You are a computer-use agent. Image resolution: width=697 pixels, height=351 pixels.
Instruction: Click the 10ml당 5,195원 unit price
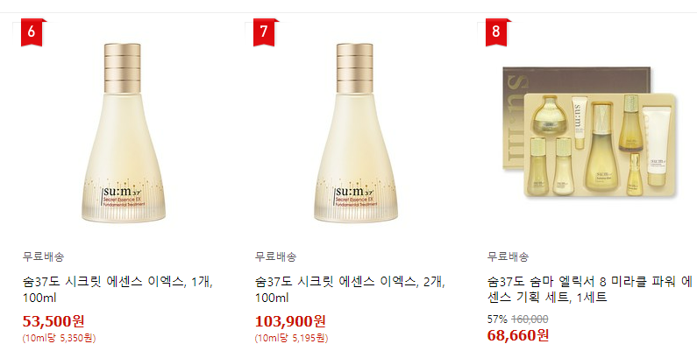coord(292,338)
